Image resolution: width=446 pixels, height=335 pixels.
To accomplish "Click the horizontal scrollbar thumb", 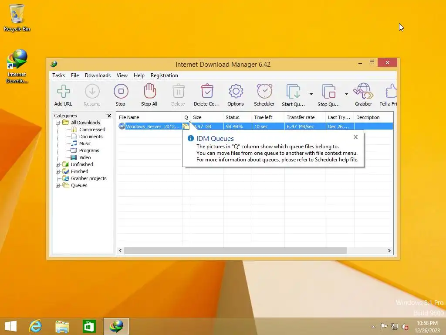I will tap(235, 251).
